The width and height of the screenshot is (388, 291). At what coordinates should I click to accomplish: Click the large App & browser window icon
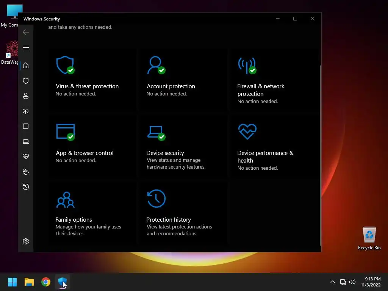point(66,132)
